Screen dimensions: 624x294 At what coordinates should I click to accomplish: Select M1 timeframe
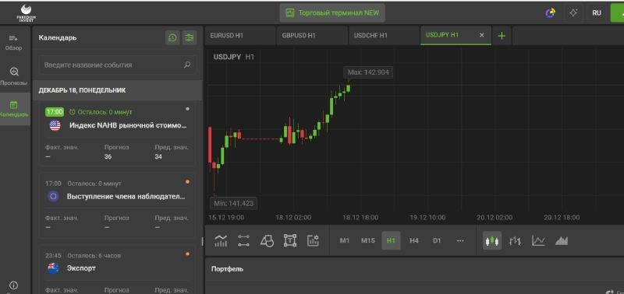tap(345, 240)
